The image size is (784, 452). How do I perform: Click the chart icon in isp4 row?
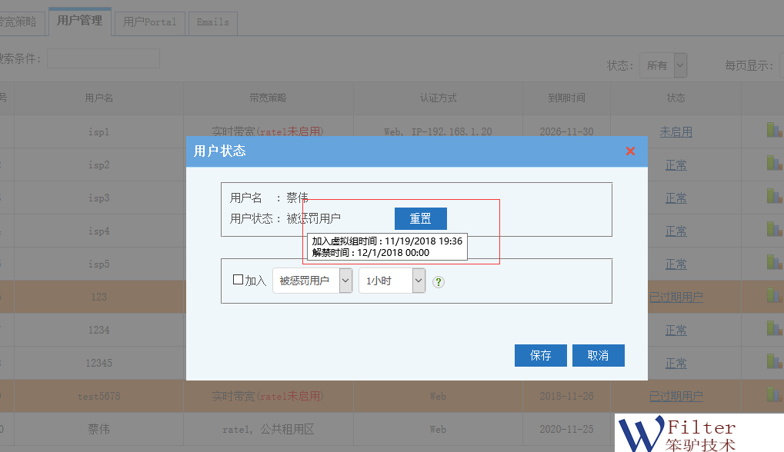(774, 230)
